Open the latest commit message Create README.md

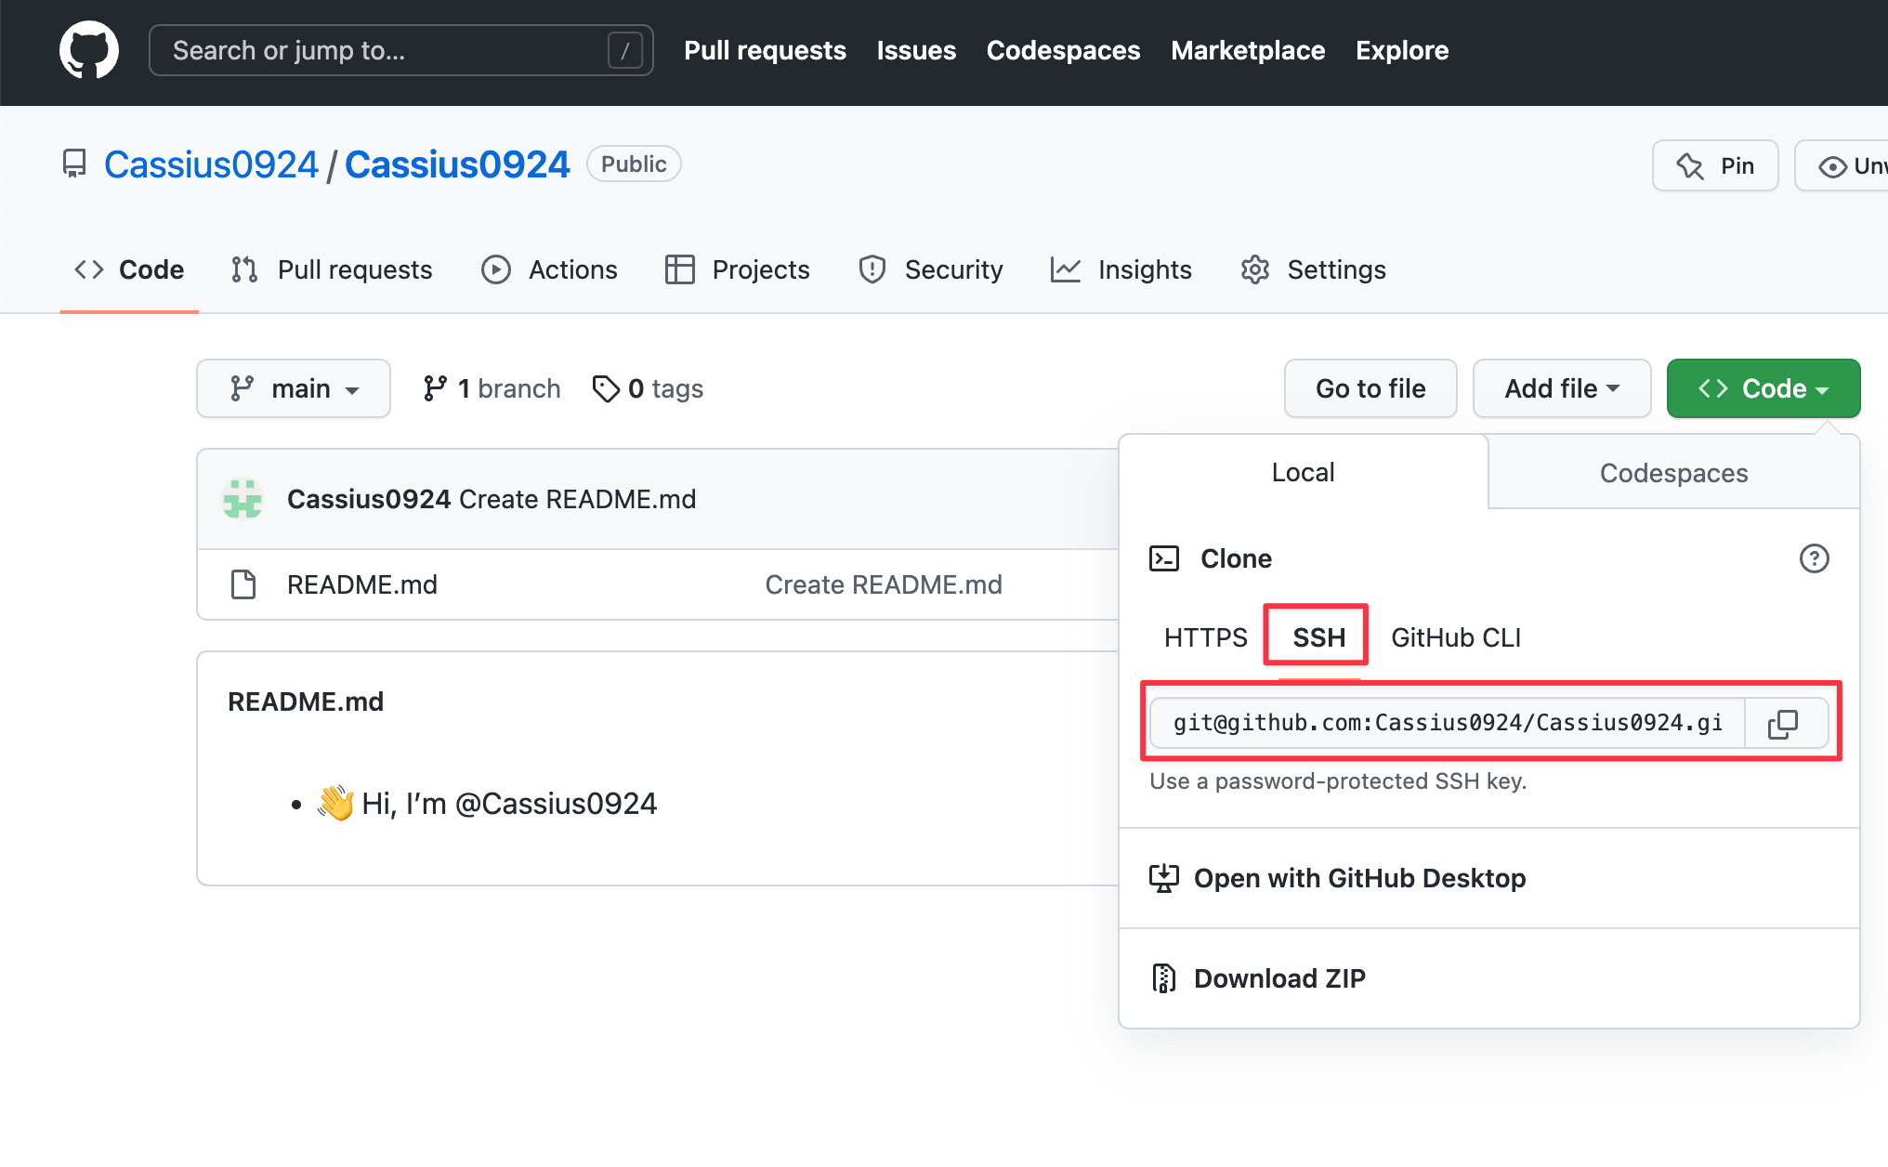click(x=577, y=499)
